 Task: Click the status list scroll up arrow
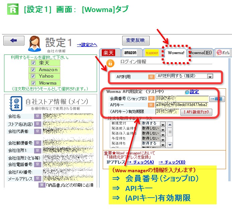click(170, 125)
